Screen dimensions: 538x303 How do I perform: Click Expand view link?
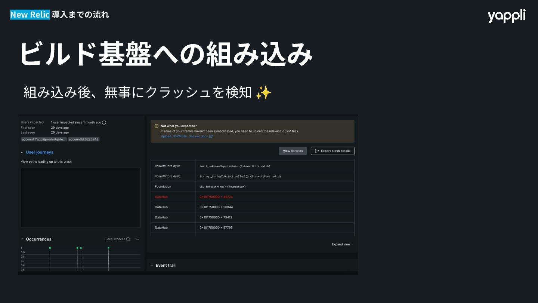[341, 244]
